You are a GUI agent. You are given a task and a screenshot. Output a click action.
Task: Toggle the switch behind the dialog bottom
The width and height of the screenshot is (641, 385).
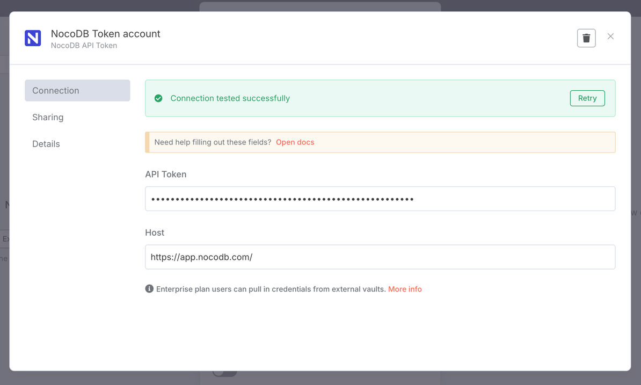pyautogui.click(x=224, y=374)
